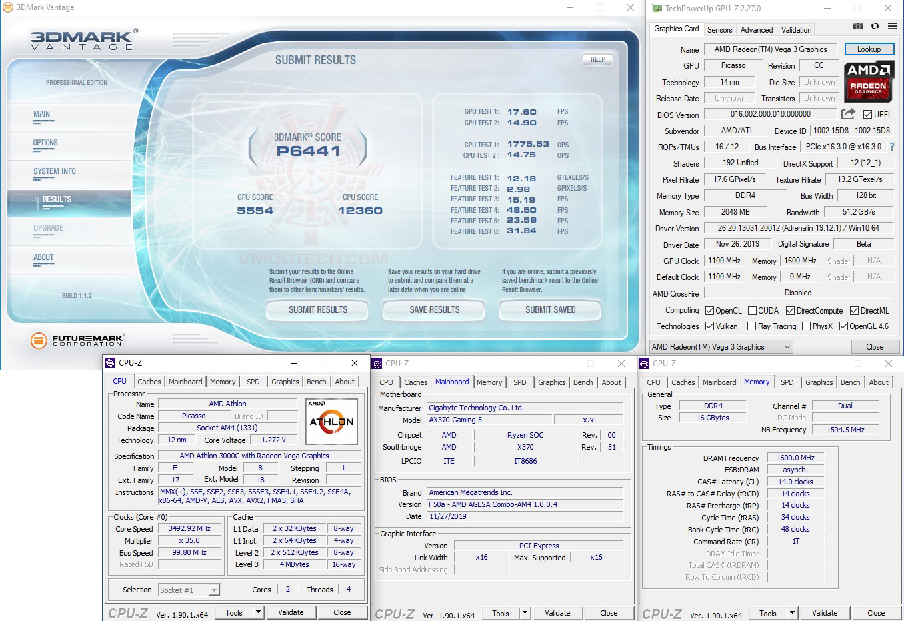This screenshot has width=904, height=621.
Task: Click the SUBMIT SAVED button
Action: (x=551, y=310)
